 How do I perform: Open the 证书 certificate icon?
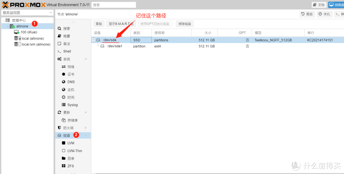pos(64,74)
